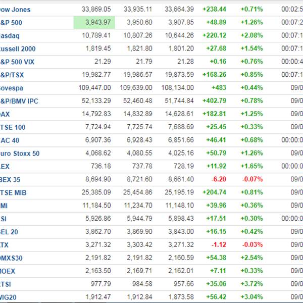Open the RTSI index link
This screenshot has width=303, height=303.
(6, 284)
